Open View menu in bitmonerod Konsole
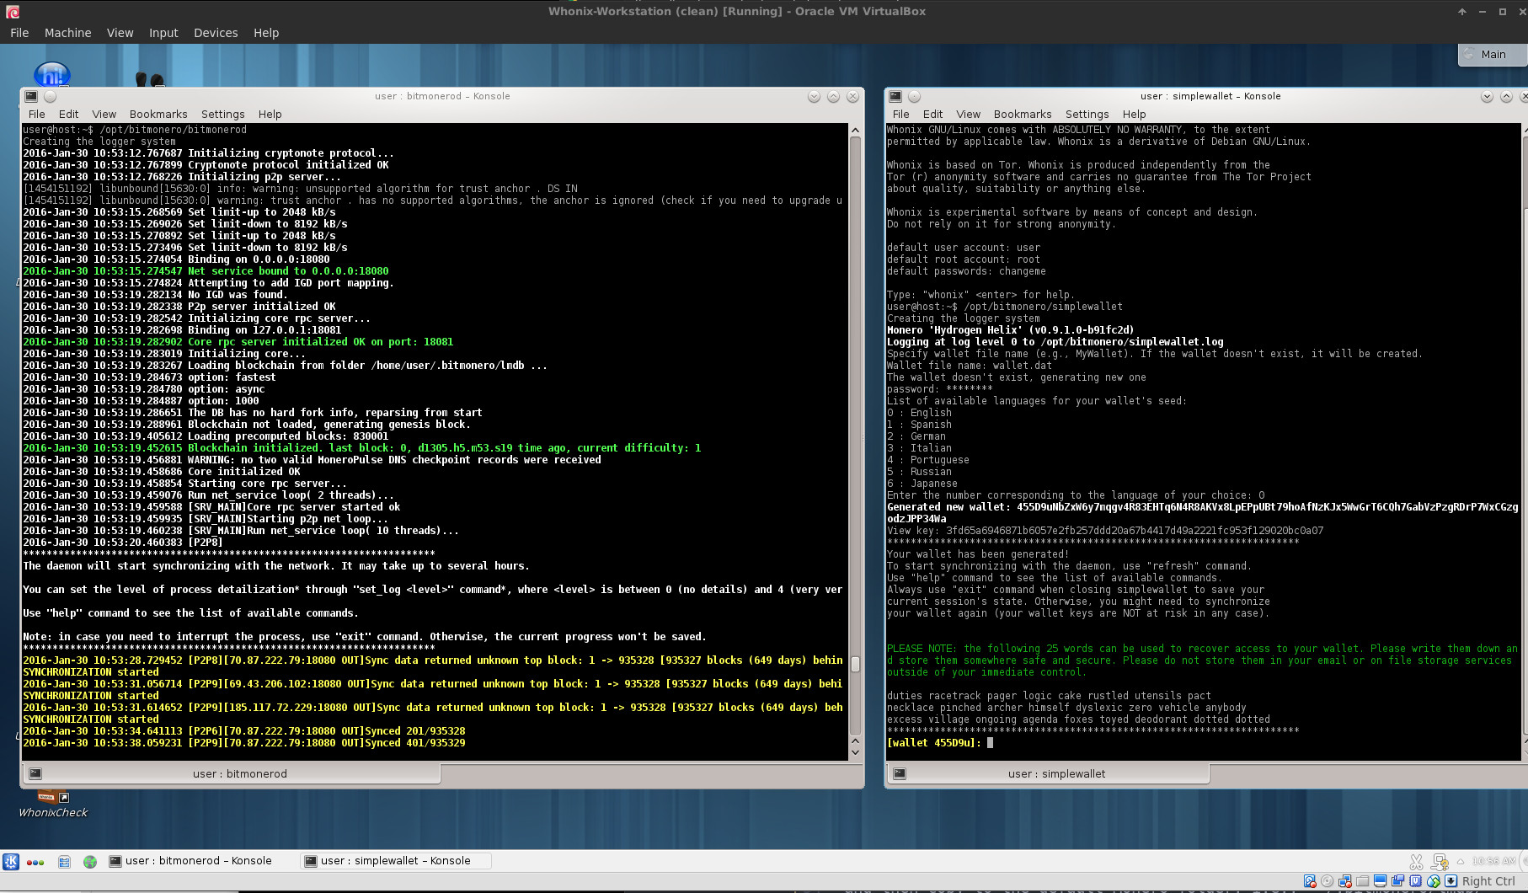 pyautogui.click(x=104, y=115)
